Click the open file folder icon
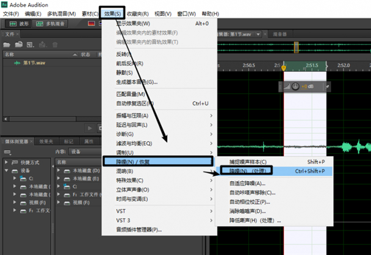The image size is (371, 255). 7,45
